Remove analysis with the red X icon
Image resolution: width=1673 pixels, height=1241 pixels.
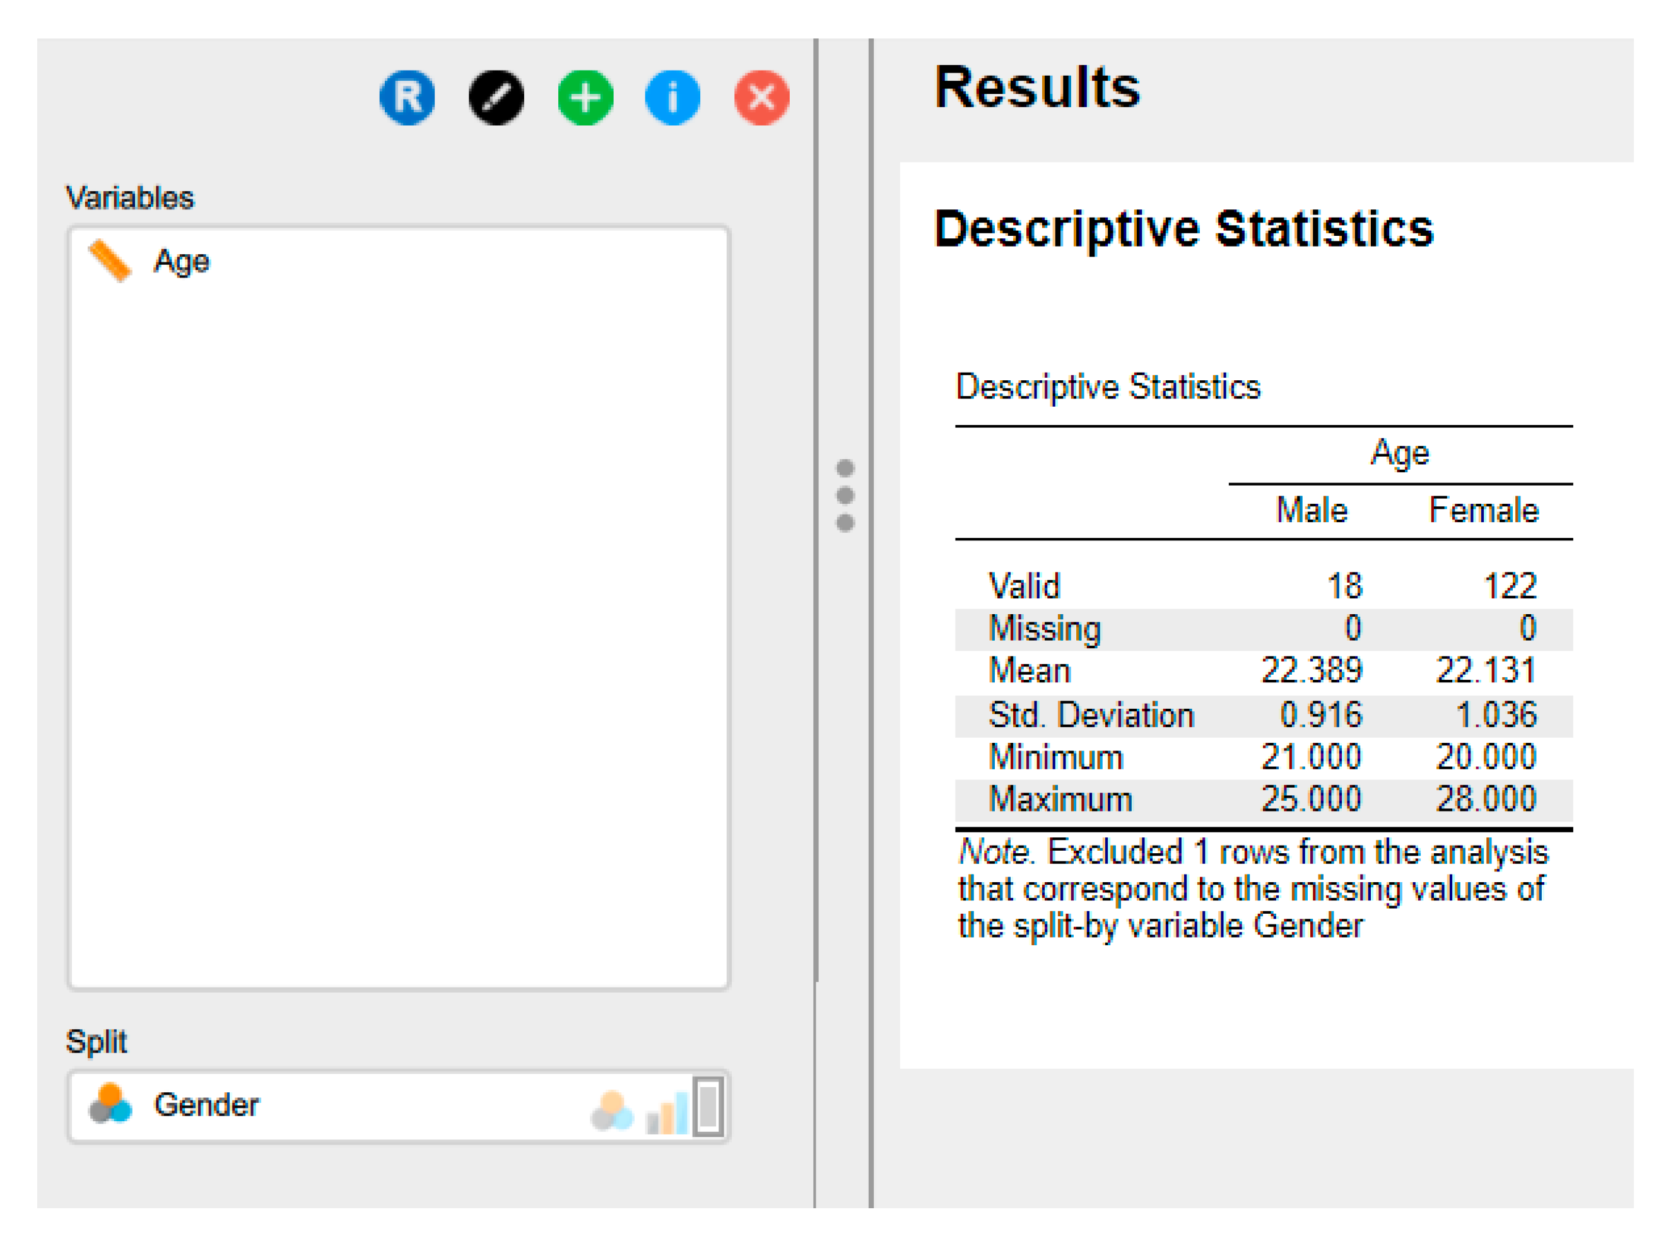[761, 98]
